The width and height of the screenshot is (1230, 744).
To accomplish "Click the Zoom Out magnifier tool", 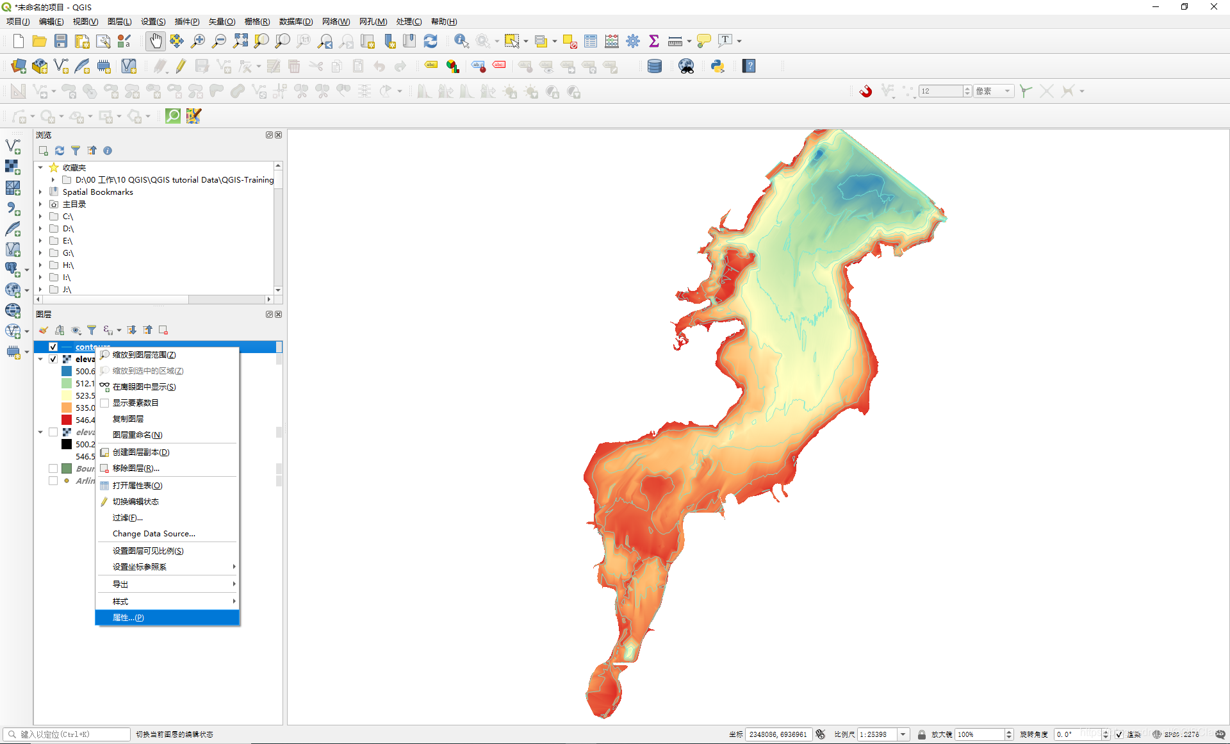I will [219, 41].
